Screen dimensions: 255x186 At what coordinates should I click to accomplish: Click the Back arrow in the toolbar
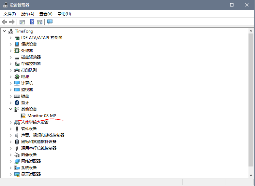(5, 22)
